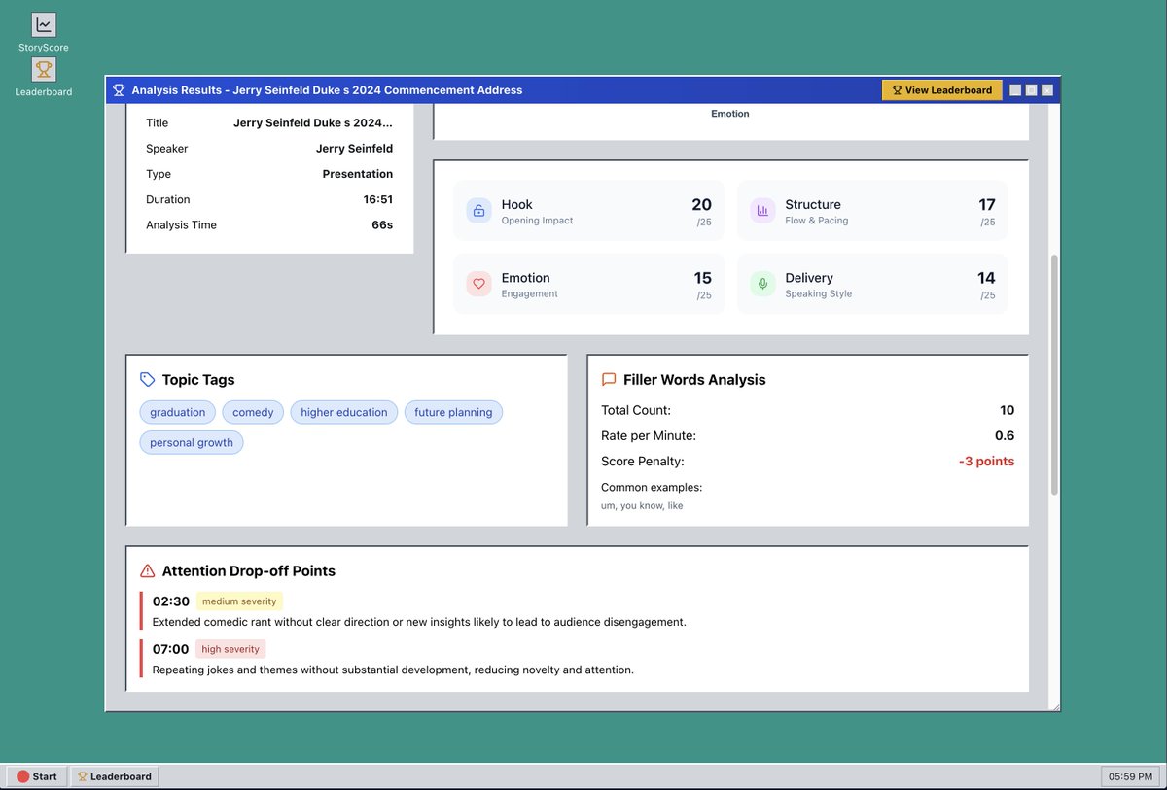Select the comedy topic tag

coord(253,412)
